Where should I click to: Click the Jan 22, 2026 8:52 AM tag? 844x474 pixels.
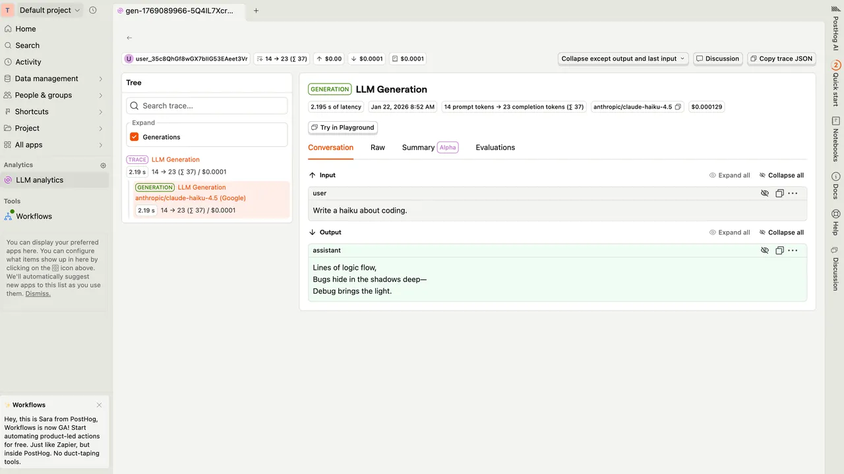(403, 107)
